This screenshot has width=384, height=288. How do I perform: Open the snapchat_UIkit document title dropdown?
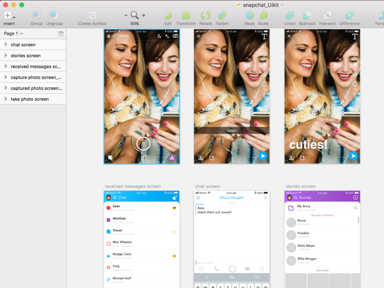point(282,5)
